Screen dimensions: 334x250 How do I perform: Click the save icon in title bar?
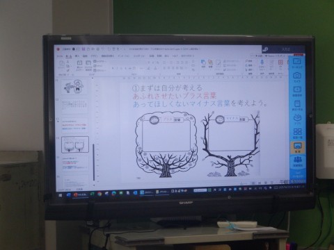click(x=83, y=49)
